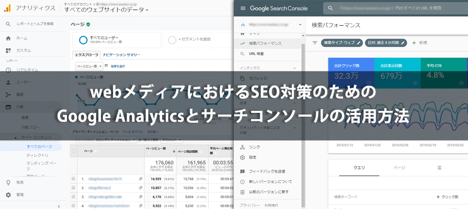Collapse the Analytics sidebar with the chevron

pos(59,206)
